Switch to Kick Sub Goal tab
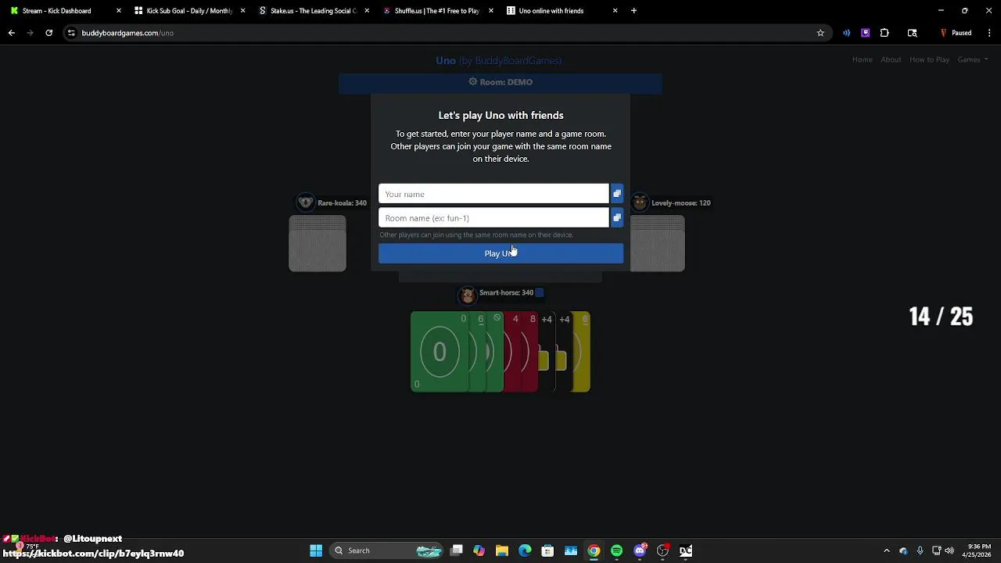The image size is (1001, 563). click(189, 11)
